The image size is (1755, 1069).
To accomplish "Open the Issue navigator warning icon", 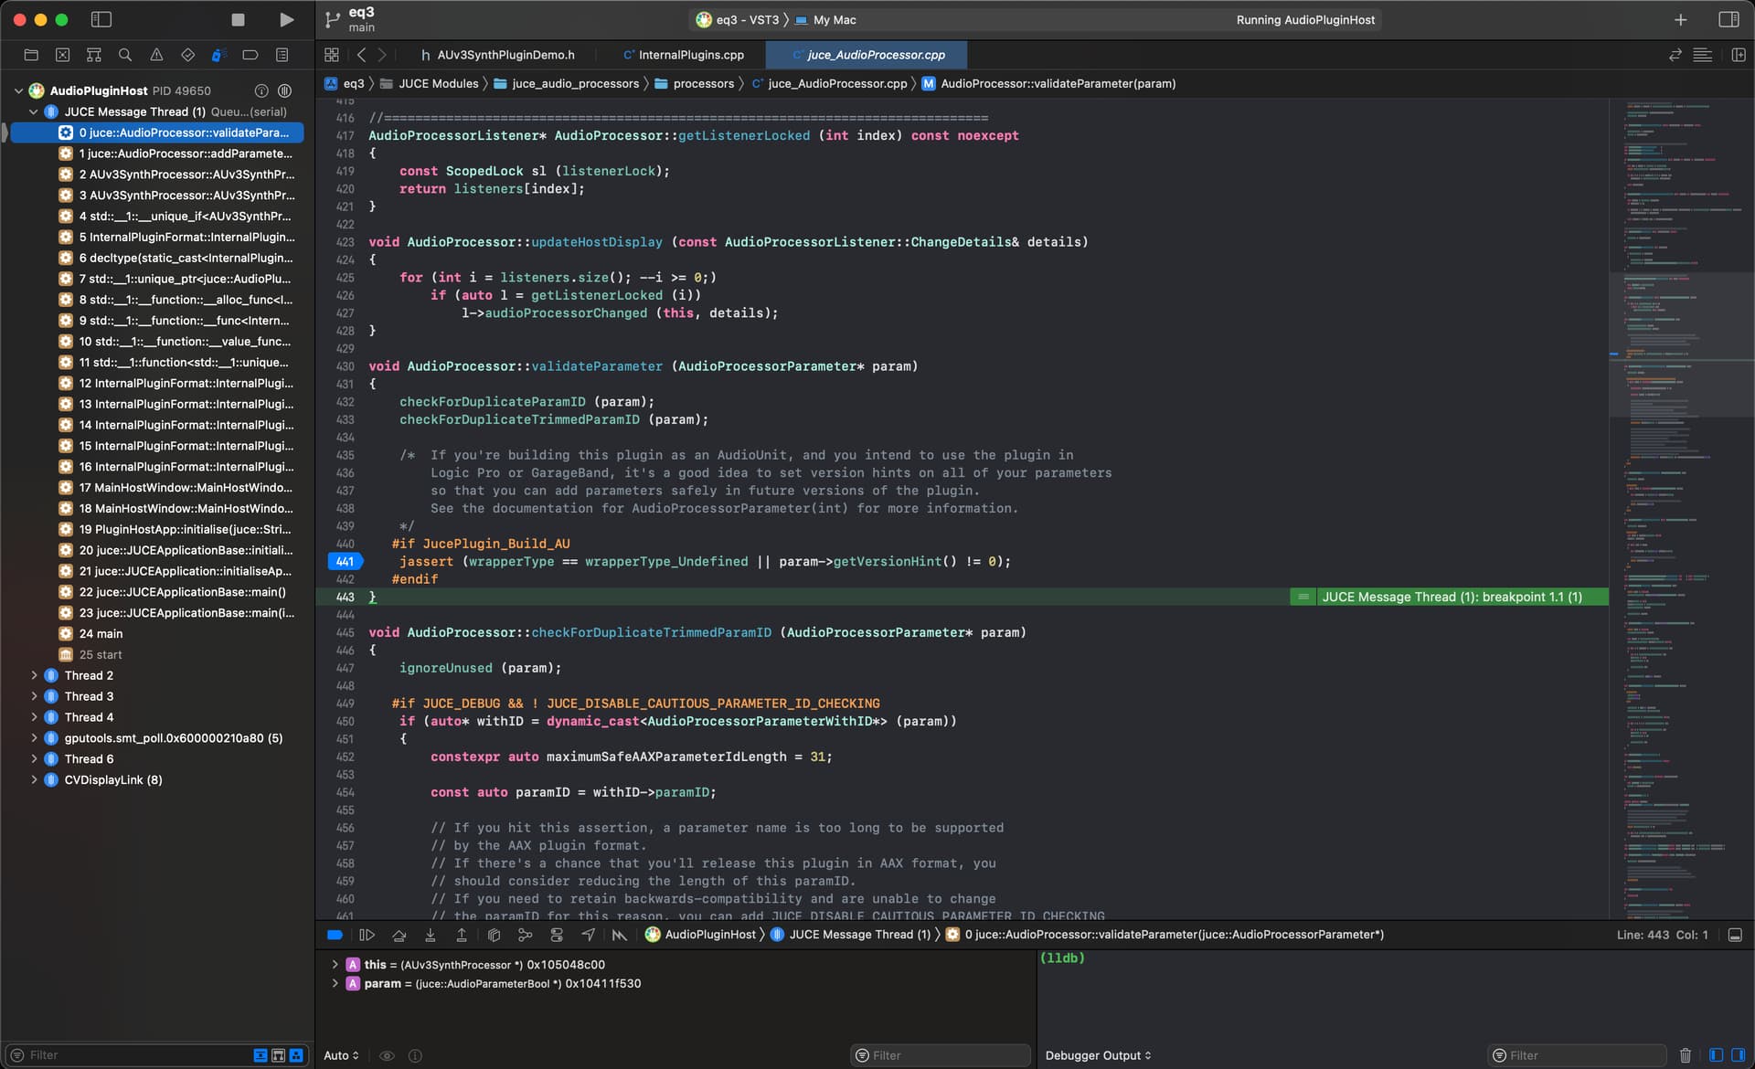I will [x=156, y=55].
